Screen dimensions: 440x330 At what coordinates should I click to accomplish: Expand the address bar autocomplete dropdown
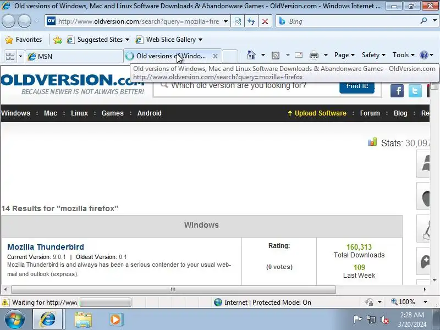(x=226, y=21)
